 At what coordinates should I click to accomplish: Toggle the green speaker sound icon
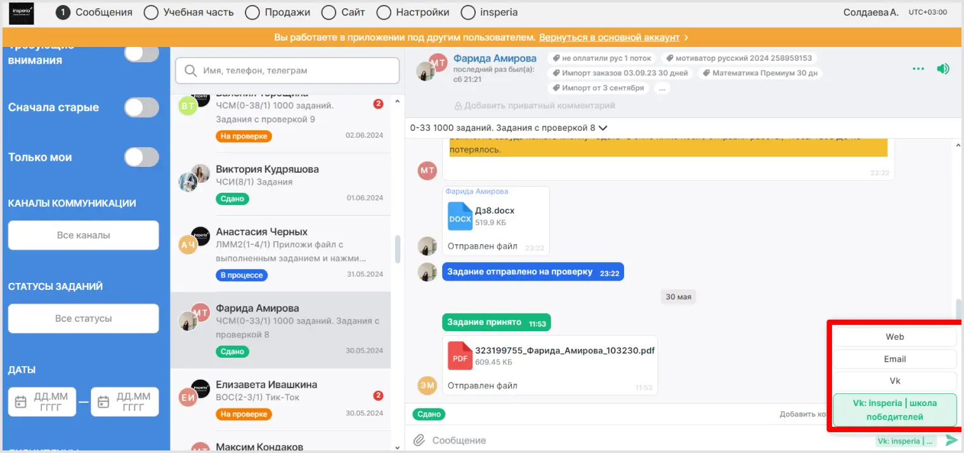(x=943, y=69)
